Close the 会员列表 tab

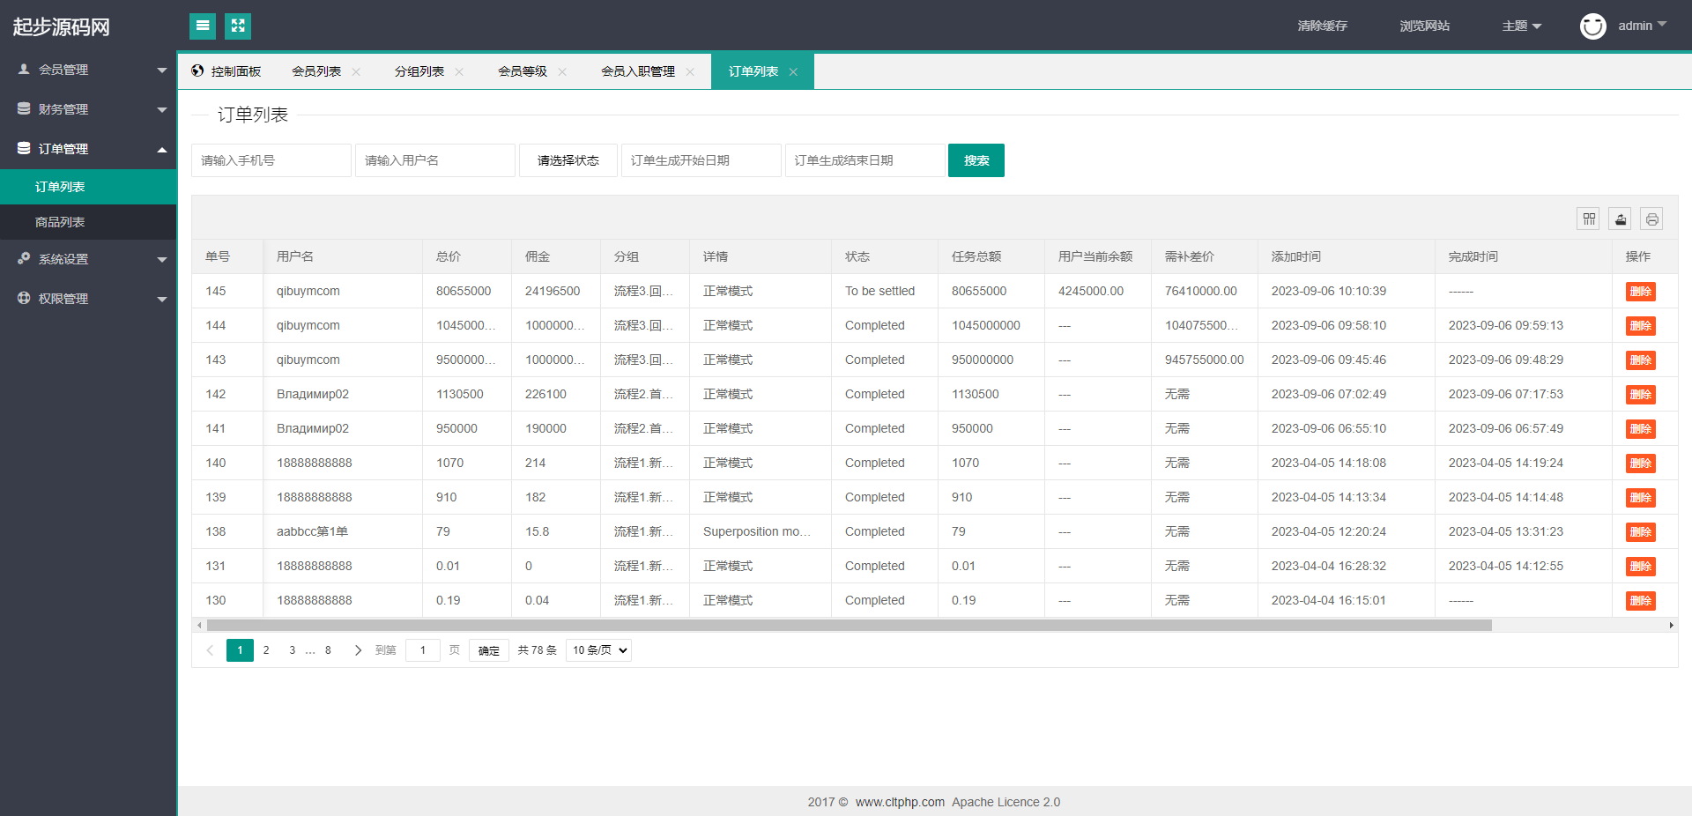pos(356,72)
